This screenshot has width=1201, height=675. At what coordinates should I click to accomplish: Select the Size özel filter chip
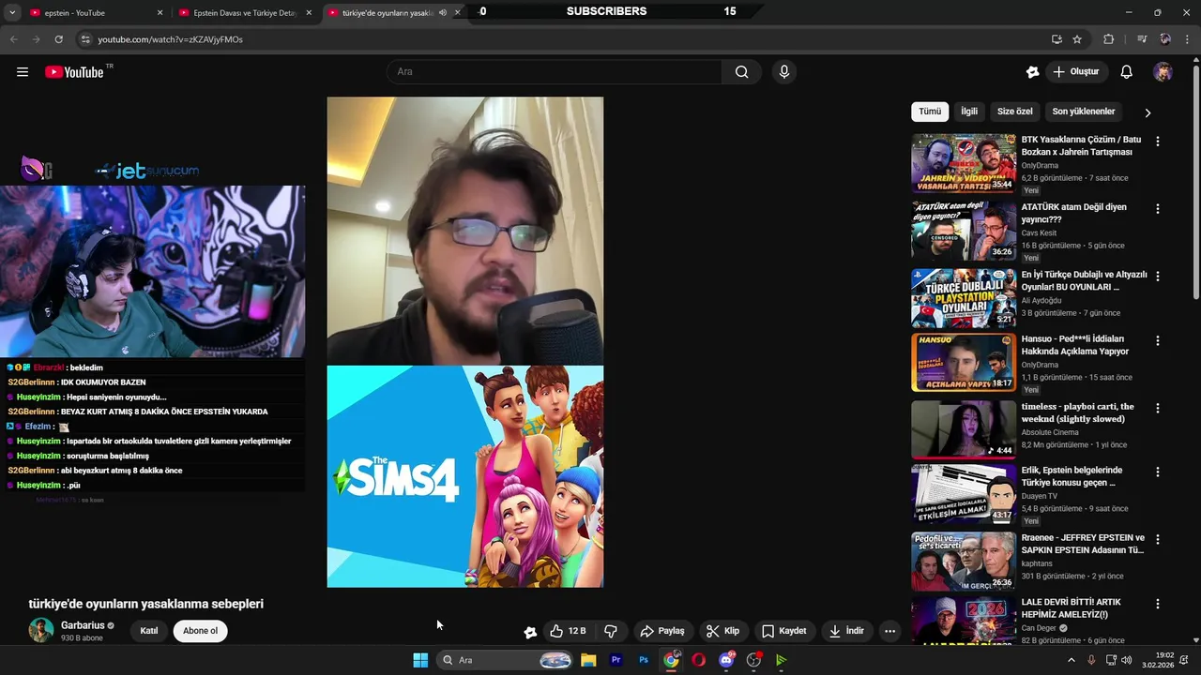click(1014, 112)
